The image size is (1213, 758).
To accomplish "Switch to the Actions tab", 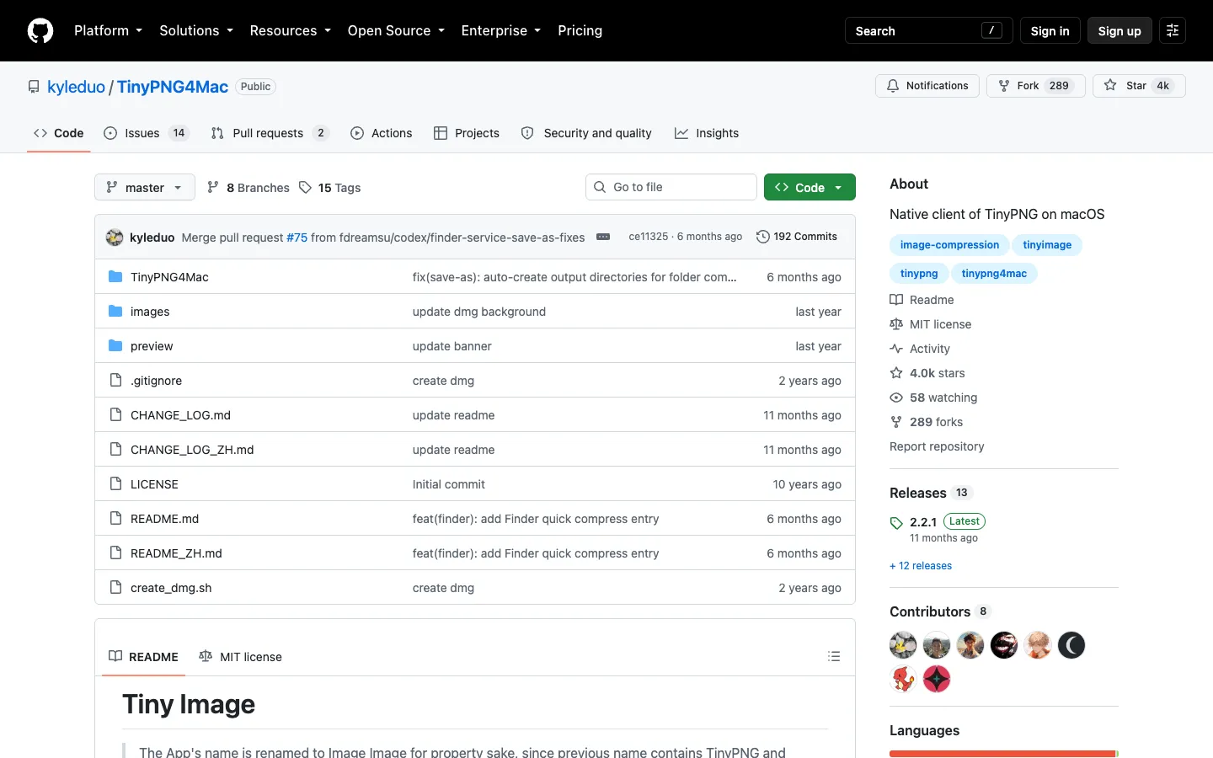I will pos(382,133).
